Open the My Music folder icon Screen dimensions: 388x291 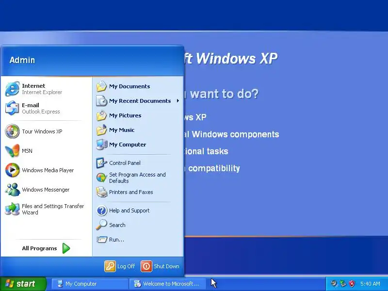[101, 130]
